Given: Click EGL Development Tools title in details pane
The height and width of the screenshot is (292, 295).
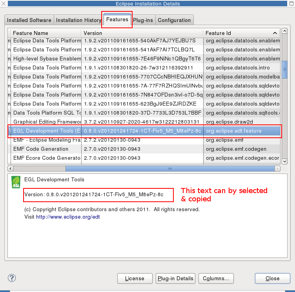Looking at the screenshot, I should (54, 180).
